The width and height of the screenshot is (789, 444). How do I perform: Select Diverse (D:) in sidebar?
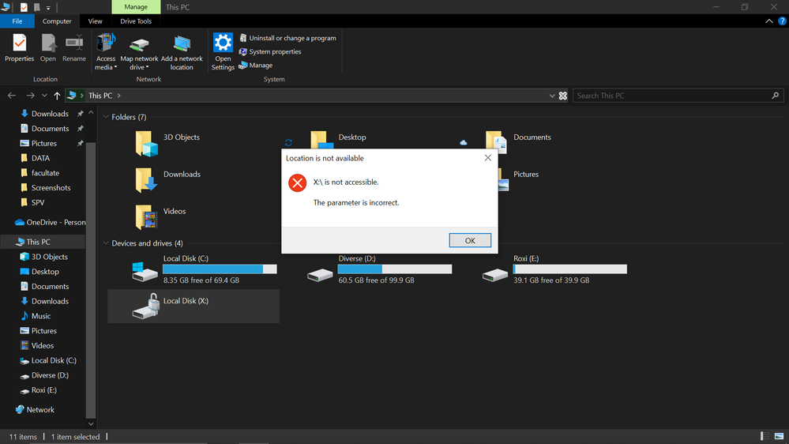pos(50,375)
